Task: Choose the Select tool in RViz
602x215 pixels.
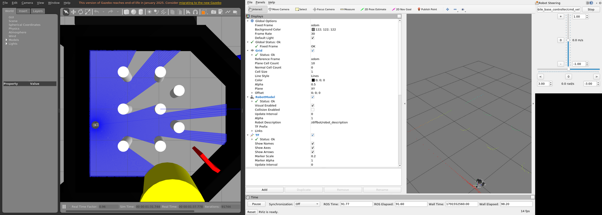Action: click(x=301, y=9)
